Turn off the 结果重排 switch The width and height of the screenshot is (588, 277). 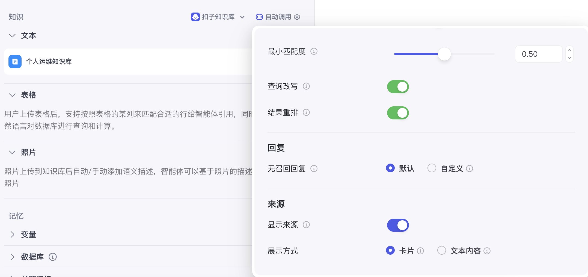coord(398,113)
